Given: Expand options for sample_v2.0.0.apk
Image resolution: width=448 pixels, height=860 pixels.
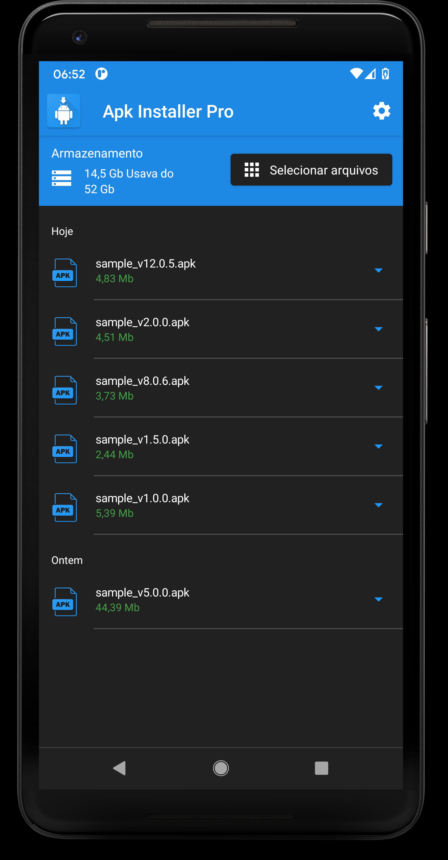Looking at the screenshot, I should point(378,329).
